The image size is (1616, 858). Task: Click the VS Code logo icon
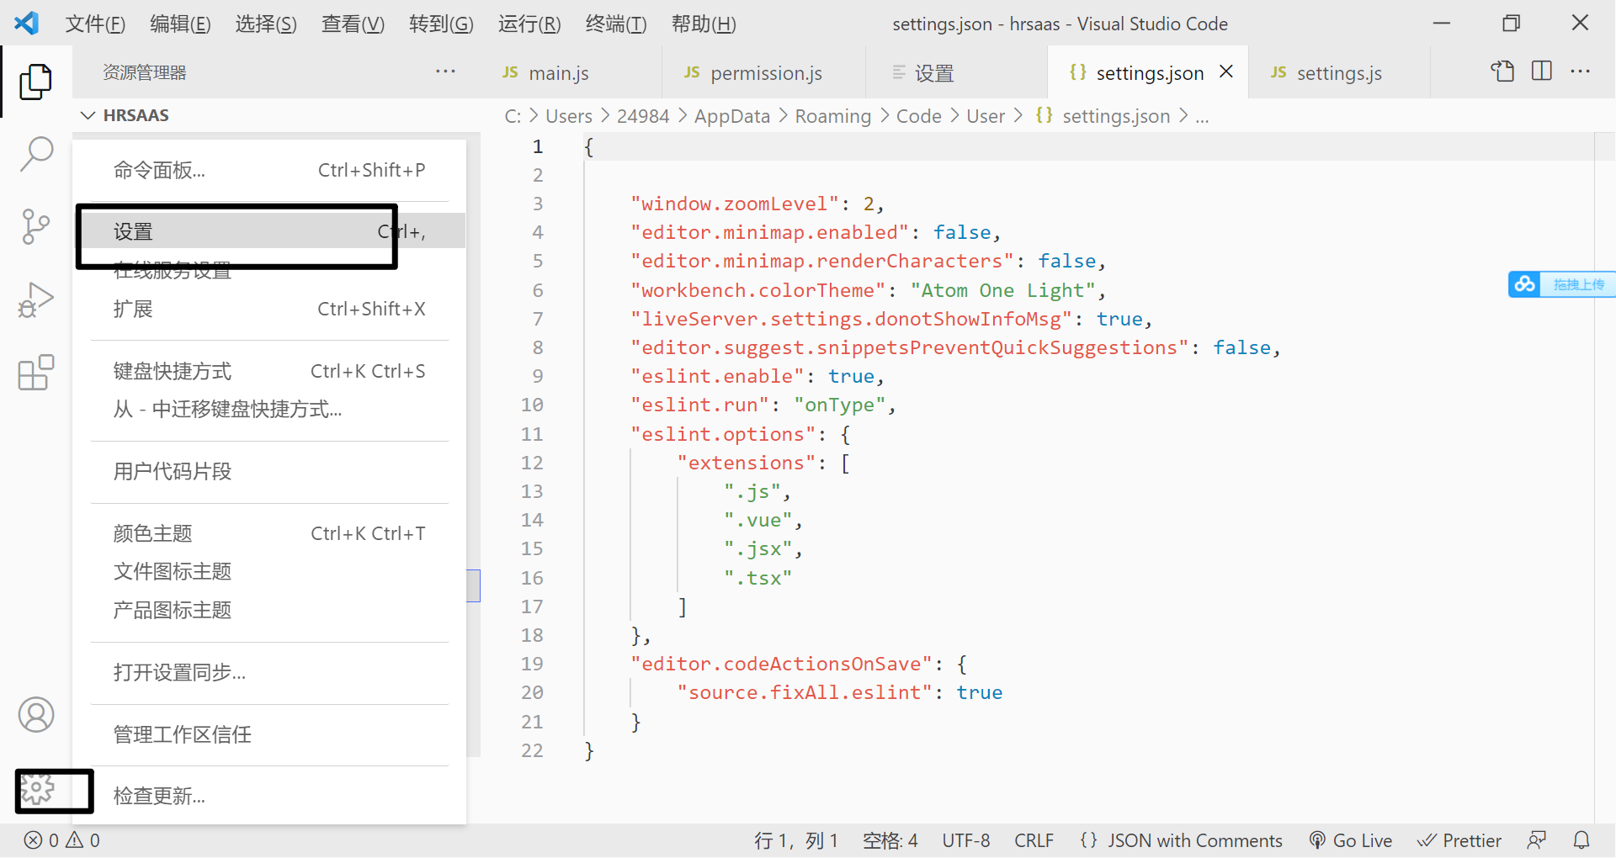(27, 23)
